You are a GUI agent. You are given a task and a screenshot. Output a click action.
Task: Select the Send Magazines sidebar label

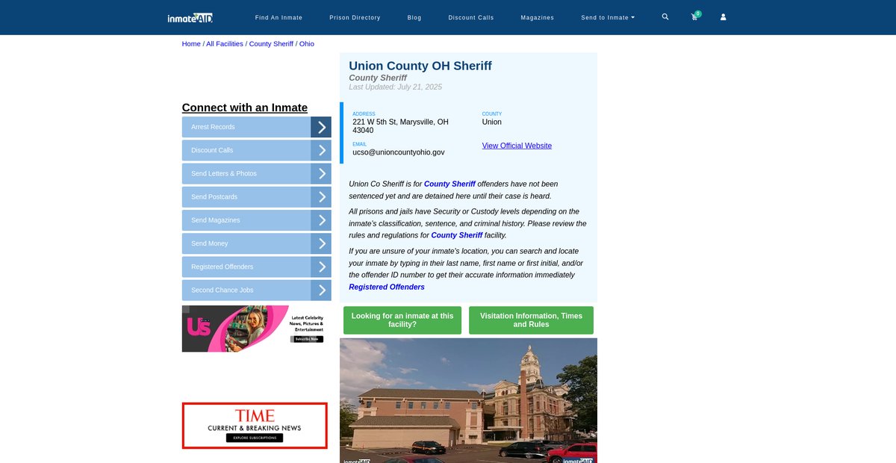(x=217, y=220)
